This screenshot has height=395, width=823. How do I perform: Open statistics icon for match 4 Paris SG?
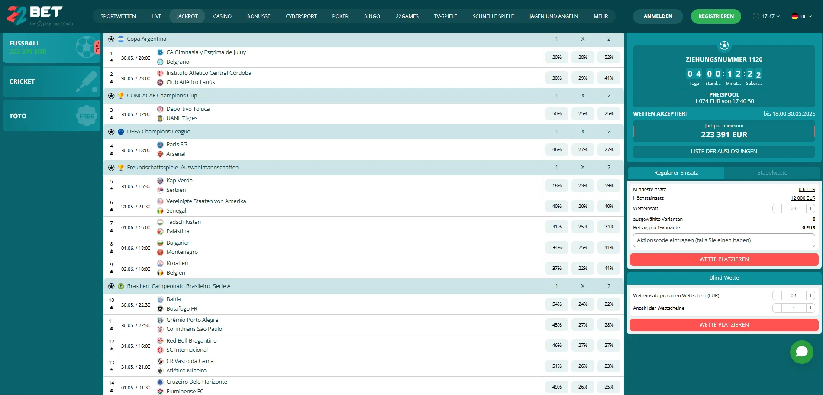111,153
